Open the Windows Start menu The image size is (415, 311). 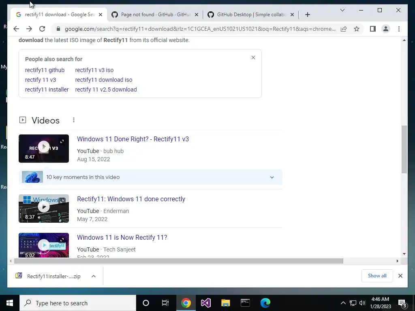10,303
